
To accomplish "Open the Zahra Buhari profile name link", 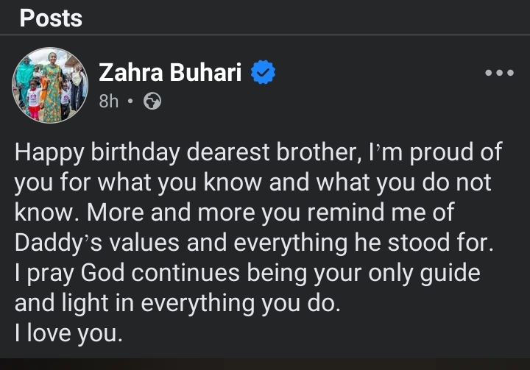I will [172, 73].
